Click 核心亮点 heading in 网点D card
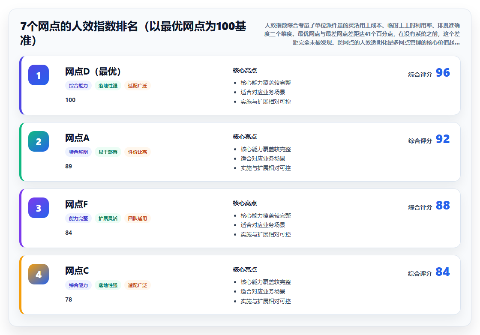Image resolution: width=480 pixels, height=335 pixels. [245, 70]
